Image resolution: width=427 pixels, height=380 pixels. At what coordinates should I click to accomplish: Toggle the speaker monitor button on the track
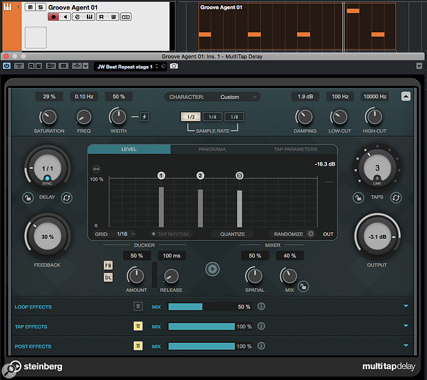point(65,17)
